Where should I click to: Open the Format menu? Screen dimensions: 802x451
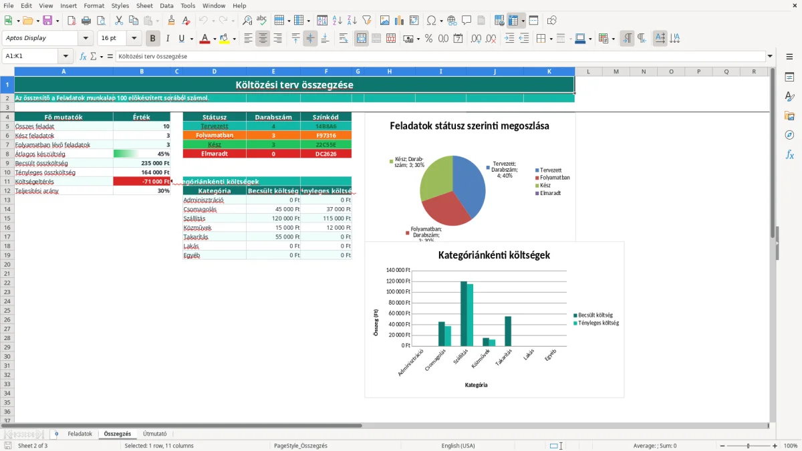pyautogui.click(x=94, y=5)
